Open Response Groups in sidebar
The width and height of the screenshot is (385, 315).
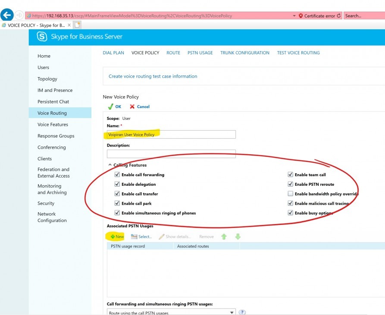[56, 136]
